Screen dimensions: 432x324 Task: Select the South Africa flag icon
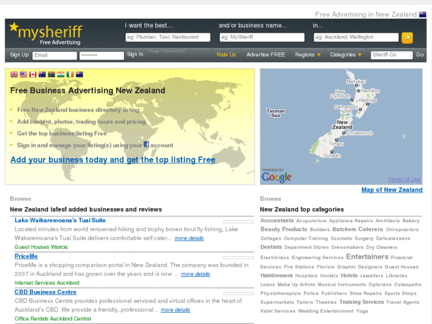click(x=52, y=74)
